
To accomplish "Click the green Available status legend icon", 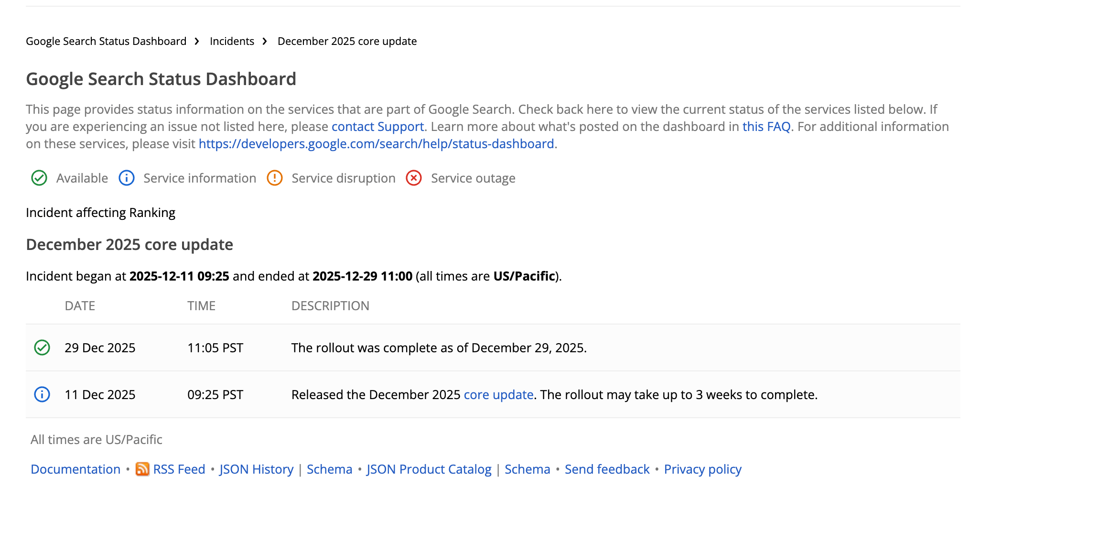I will (x=39, y=178).
